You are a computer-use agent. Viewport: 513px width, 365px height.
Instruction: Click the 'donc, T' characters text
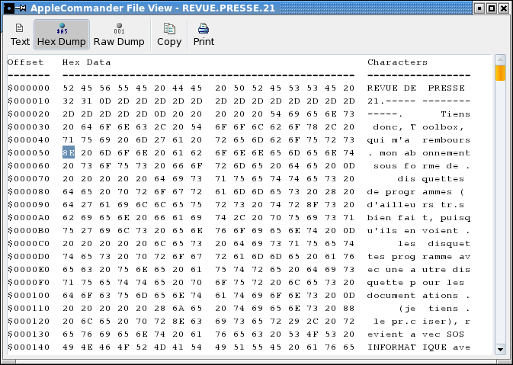point(395,127)
